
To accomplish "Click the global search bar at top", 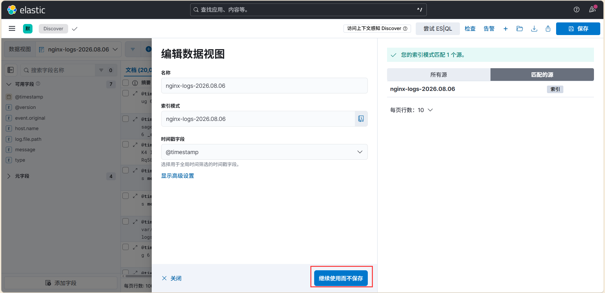I will tap(308, 10).
